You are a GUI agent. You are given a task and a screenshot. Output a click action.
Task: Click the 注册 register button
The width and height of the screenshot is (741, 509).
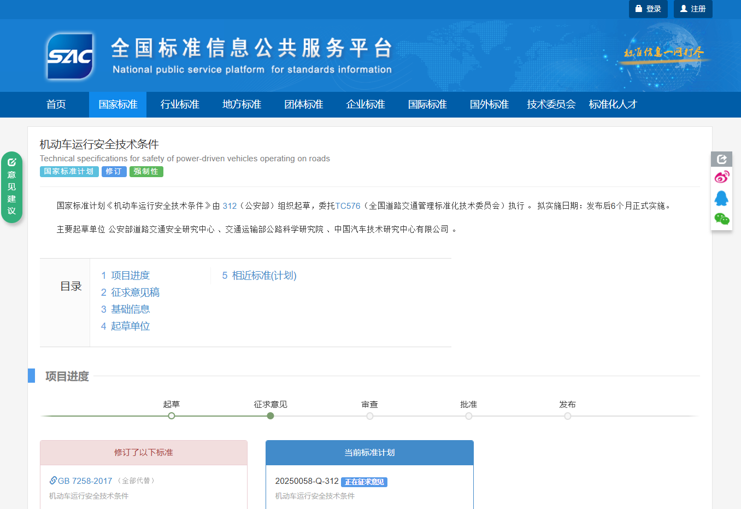(x=693, y=9)
